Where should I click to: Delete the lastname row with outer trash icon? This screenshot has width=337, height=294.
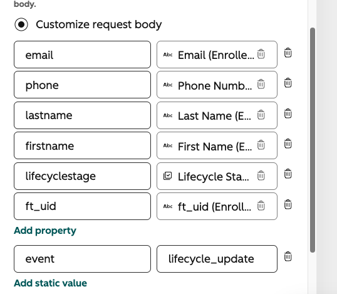[288, 113]
